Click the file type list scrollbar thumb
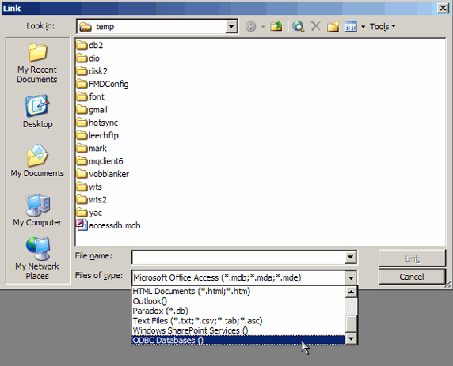Viewport: 453px width, 366px height. tap(352, 324)
